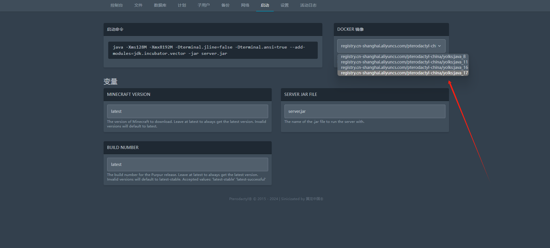Click the Pterodactyl® copyright footer link
Image resolution: width=550 pixels, height=248 pixels.
pyautogui.click(x=240, y=199)
